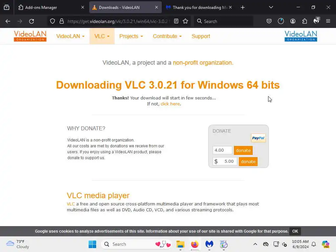The width and height of the screenshot is (336, 252).
Task: Expand the Contribute dropdown menu
Action: pos(167,36)
